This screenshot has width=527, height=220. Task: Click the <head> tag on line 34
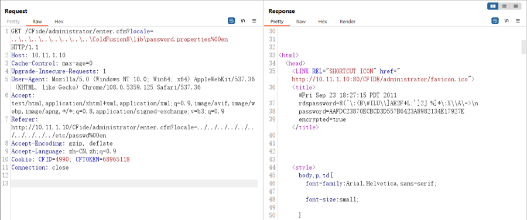296,63
